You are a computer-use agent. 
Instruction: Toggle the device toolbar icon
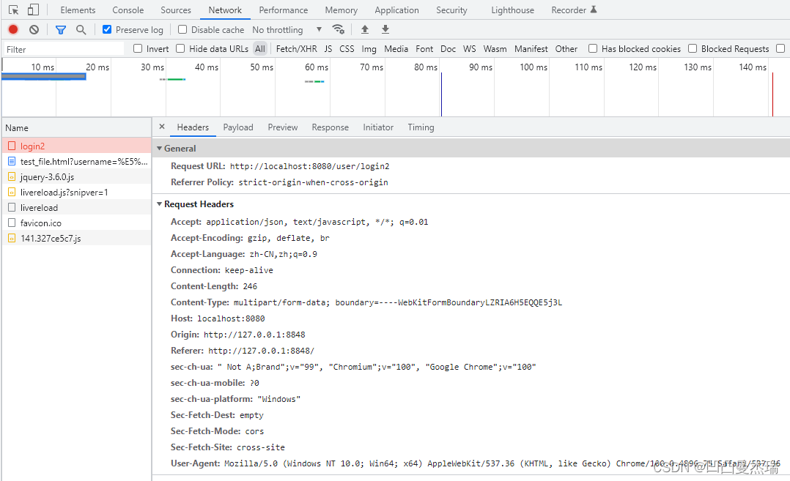33,10
